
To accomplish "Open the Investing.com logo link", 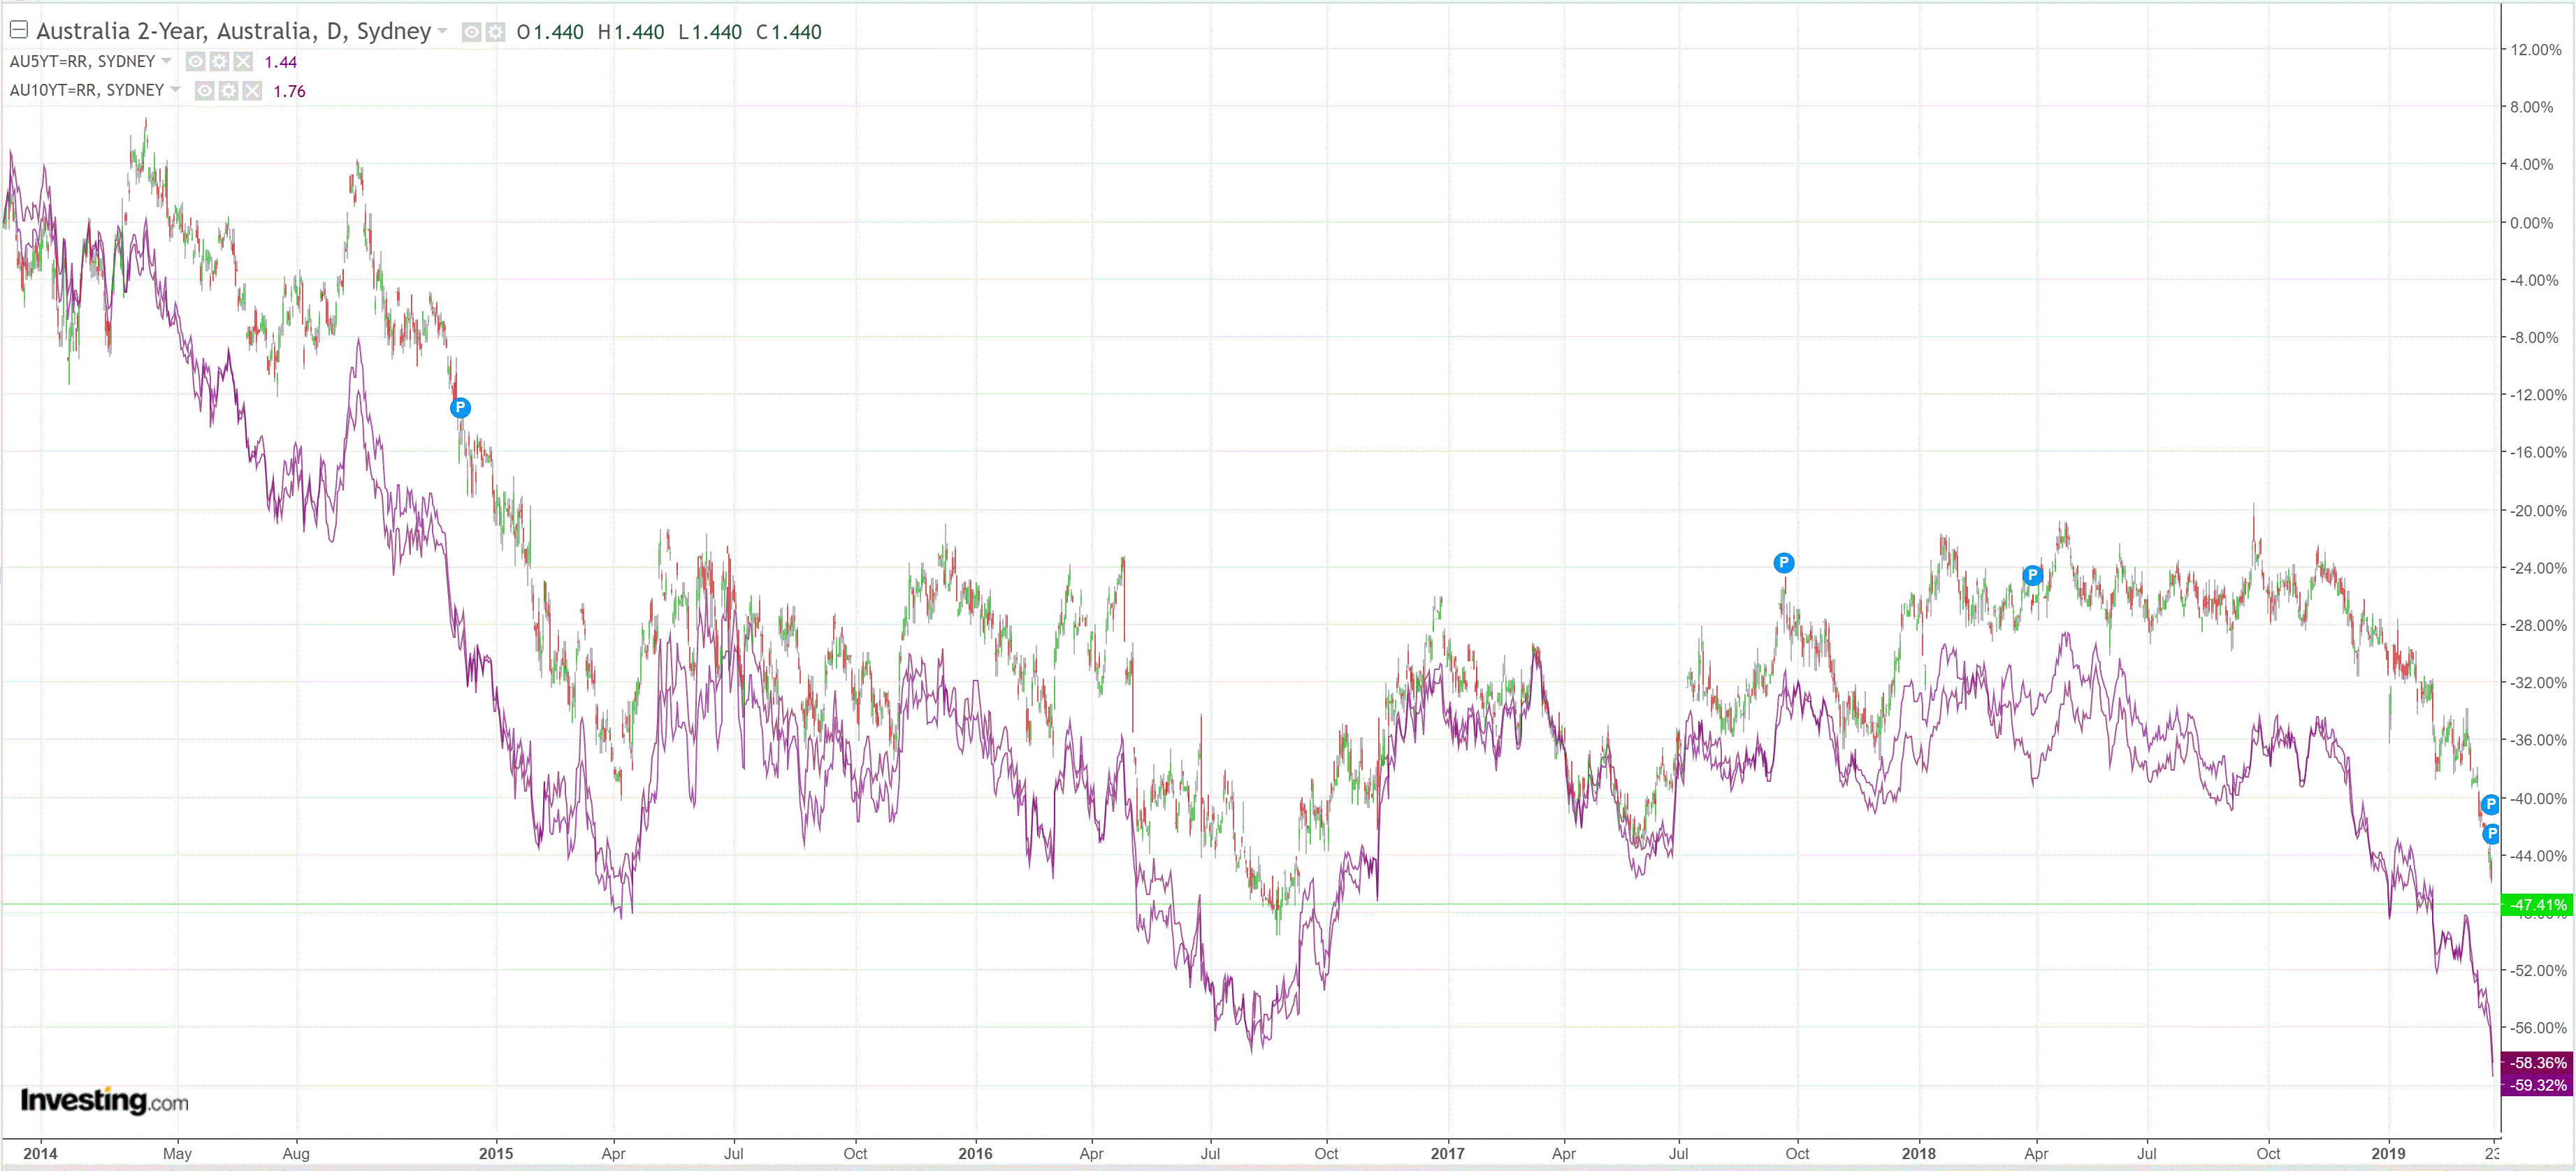I will pyautogui.click(x=104, y=1101).
